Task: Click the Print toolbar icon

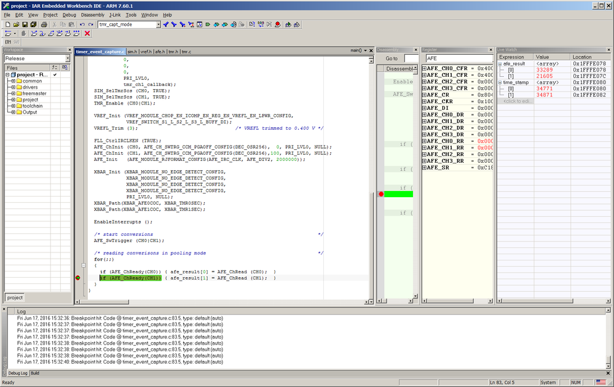Action: coord(42,25)
